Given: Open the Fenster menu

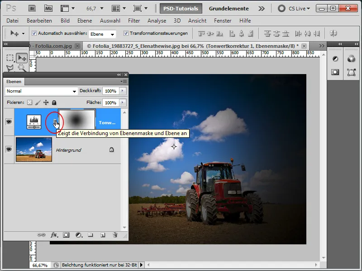Looking at the screenshot, I should pos(223,21).
